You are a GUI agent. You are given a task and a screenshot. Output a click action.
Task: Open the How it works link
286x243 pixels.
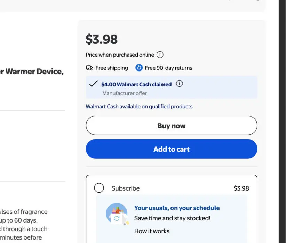pos(152,231)
